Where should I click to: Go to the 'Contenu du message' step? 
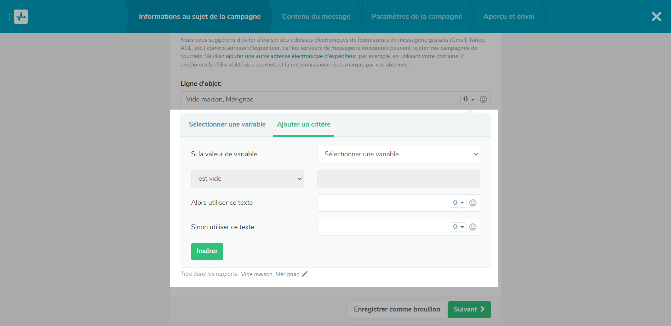(316, 16)
